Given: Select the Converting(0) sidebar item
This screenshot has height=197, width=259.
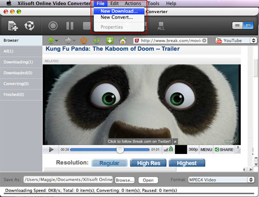Looking at the screenshot, I should pyautogui.click(x=21, y=84).
